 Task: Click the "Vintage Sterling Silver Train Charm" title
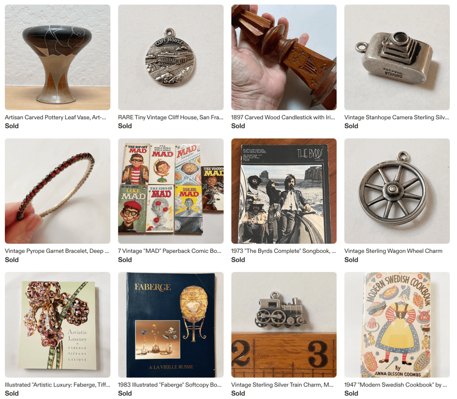point(282,385)
